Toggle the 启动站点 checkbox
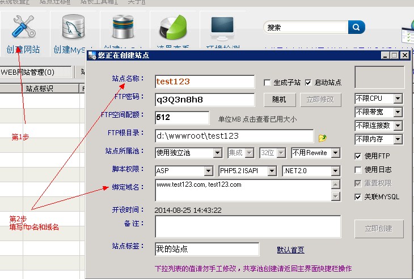This screenshot has width=414, height=279. 309,82
